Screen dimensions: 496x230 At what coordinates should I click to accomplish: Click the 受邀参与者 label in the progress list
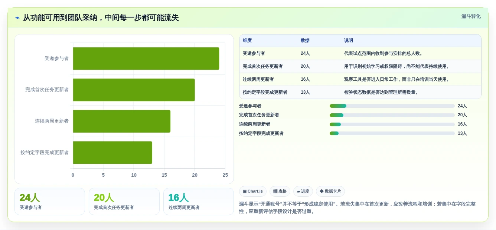250,106
